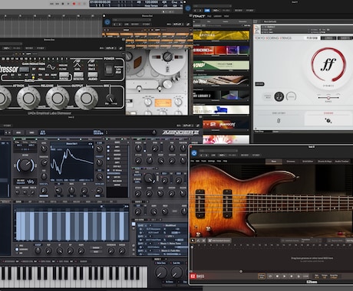Click the white round ring button beside dark one
This screenshot has height=291, width=353.
click(x=291, y=96)
